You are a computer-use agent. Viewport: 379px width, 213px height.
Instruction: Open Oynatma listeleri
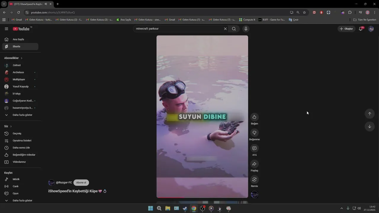tap(20, 141)
